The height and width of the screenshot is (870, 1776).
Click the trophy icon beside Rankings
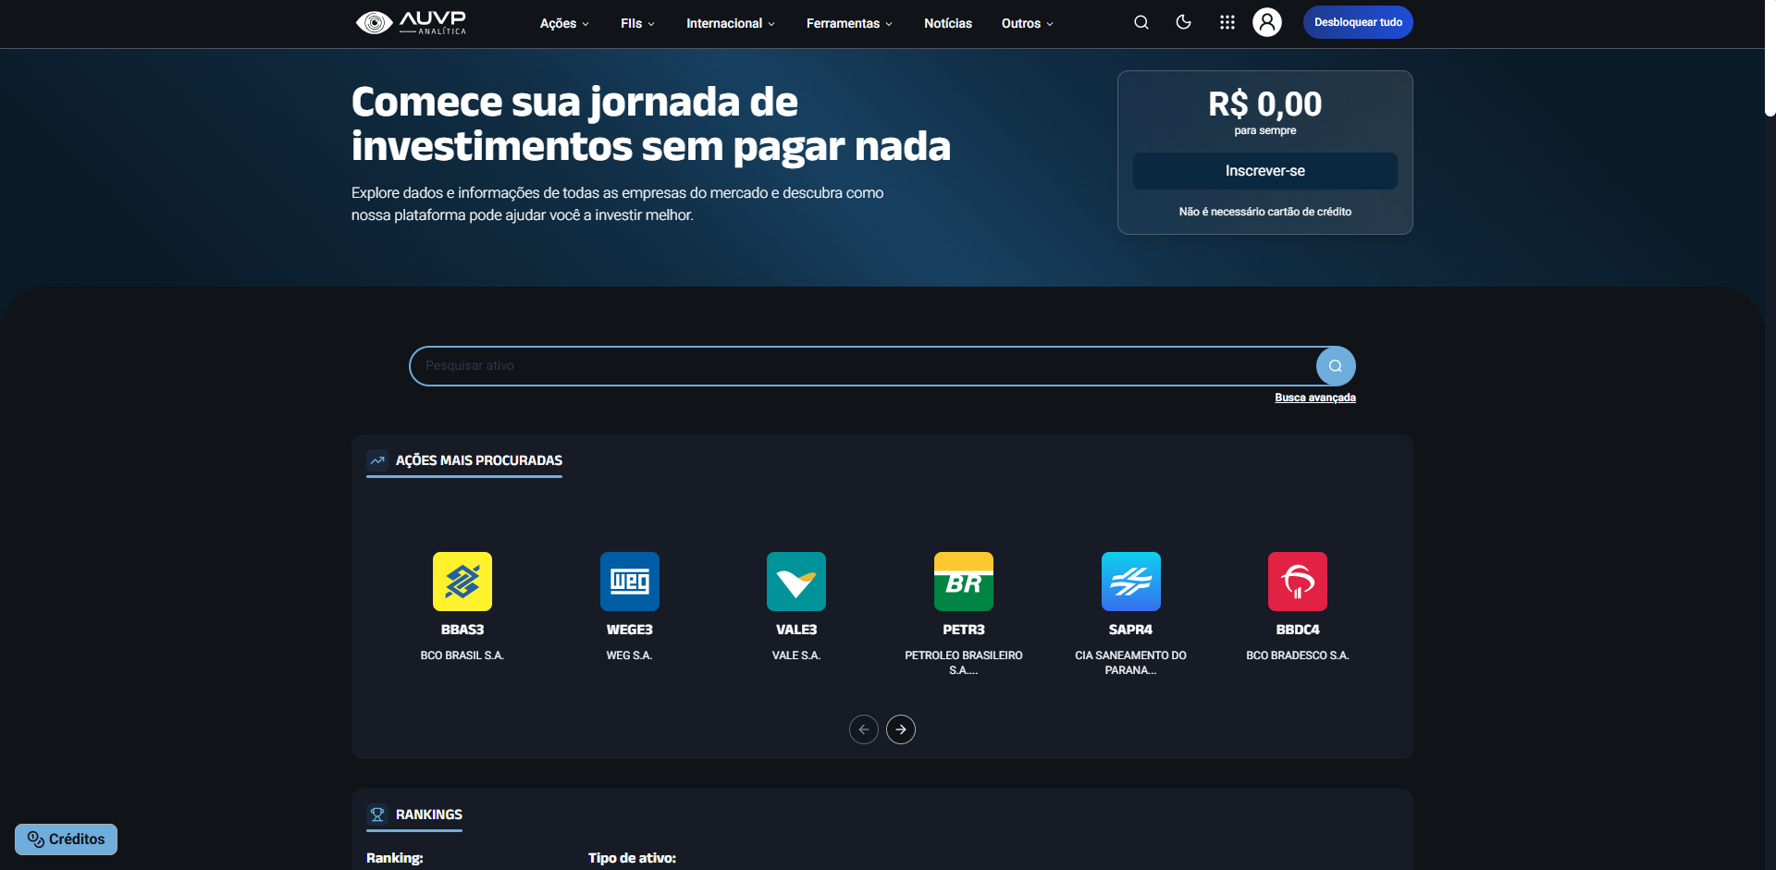click(377, 815)
